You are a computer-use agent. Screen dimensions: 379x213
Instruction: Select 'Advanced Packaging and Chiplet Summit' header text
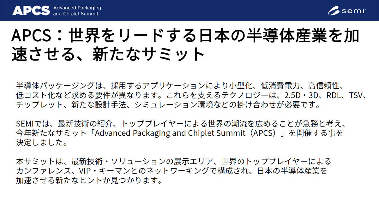77,10
